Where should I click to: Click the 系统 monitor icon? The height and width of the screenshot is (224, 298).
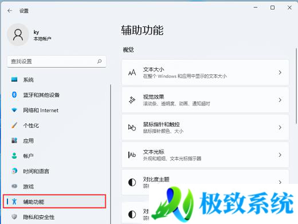[x=14, y=80]
